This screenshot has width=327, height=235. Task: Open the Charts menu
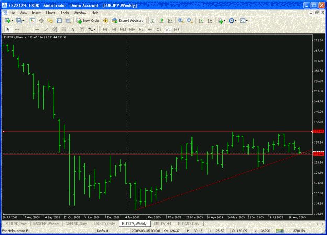point(50,13)
